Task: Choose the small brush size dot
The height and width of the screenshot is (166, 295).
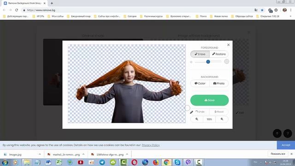Action: coord(191,62)
